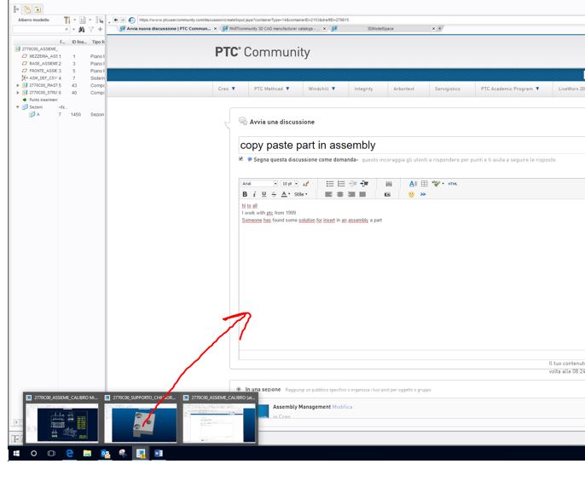Select the 'In una sezione' radio button
585x481 pixels.
(x=239, y=389)
